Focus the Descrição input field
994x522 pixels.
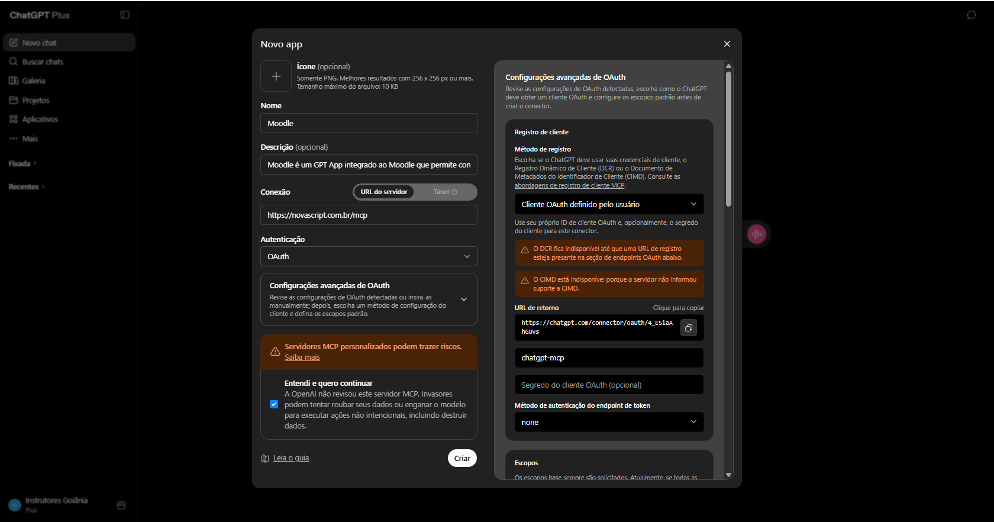[369, 165]
